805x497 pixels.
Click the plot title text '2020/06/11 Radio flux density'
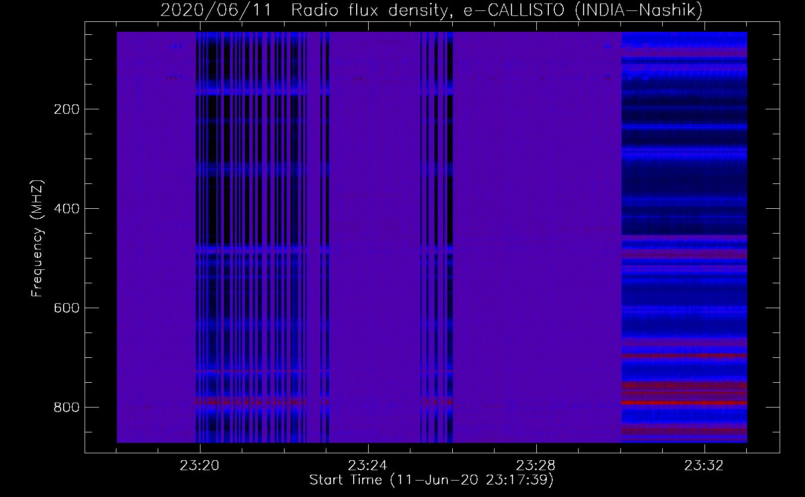click(304, 10)
